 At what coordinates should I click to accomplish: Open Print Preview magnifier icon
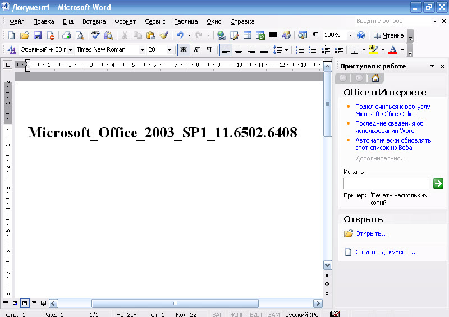coord(80,35)
